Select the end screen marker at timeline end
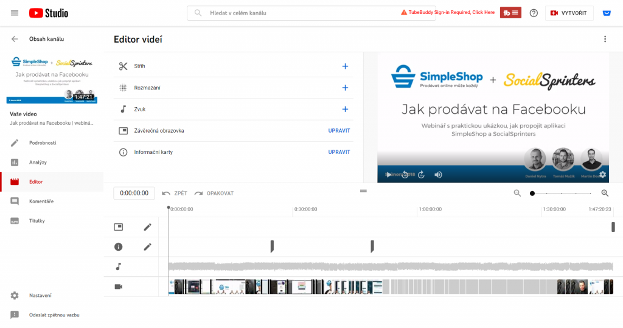Screen dimensions: 623x328 click(x=613, y=227)
